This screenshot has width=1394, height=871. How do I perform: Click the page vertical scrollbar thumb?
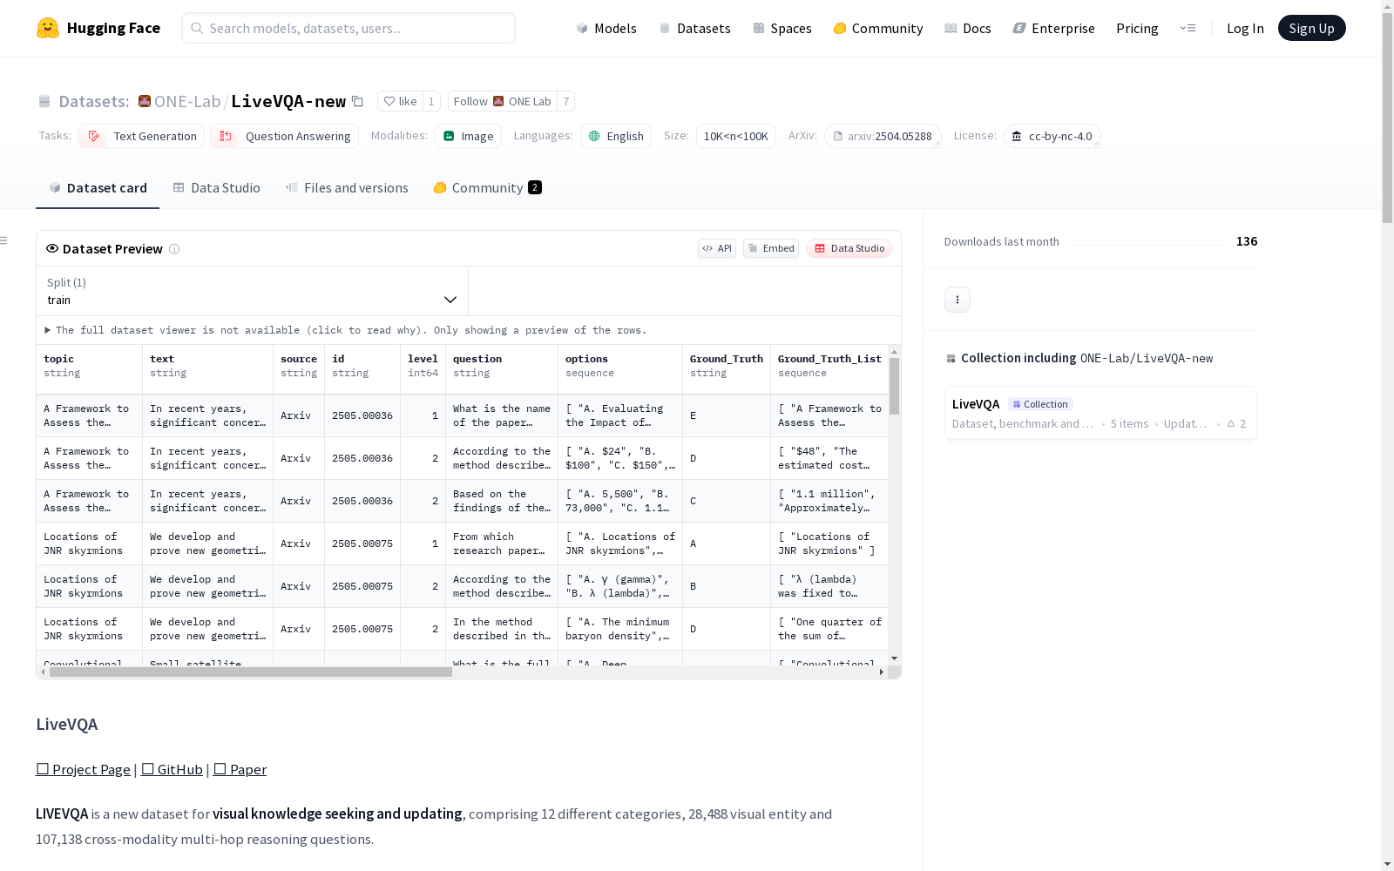click(x=1387, y=118)
